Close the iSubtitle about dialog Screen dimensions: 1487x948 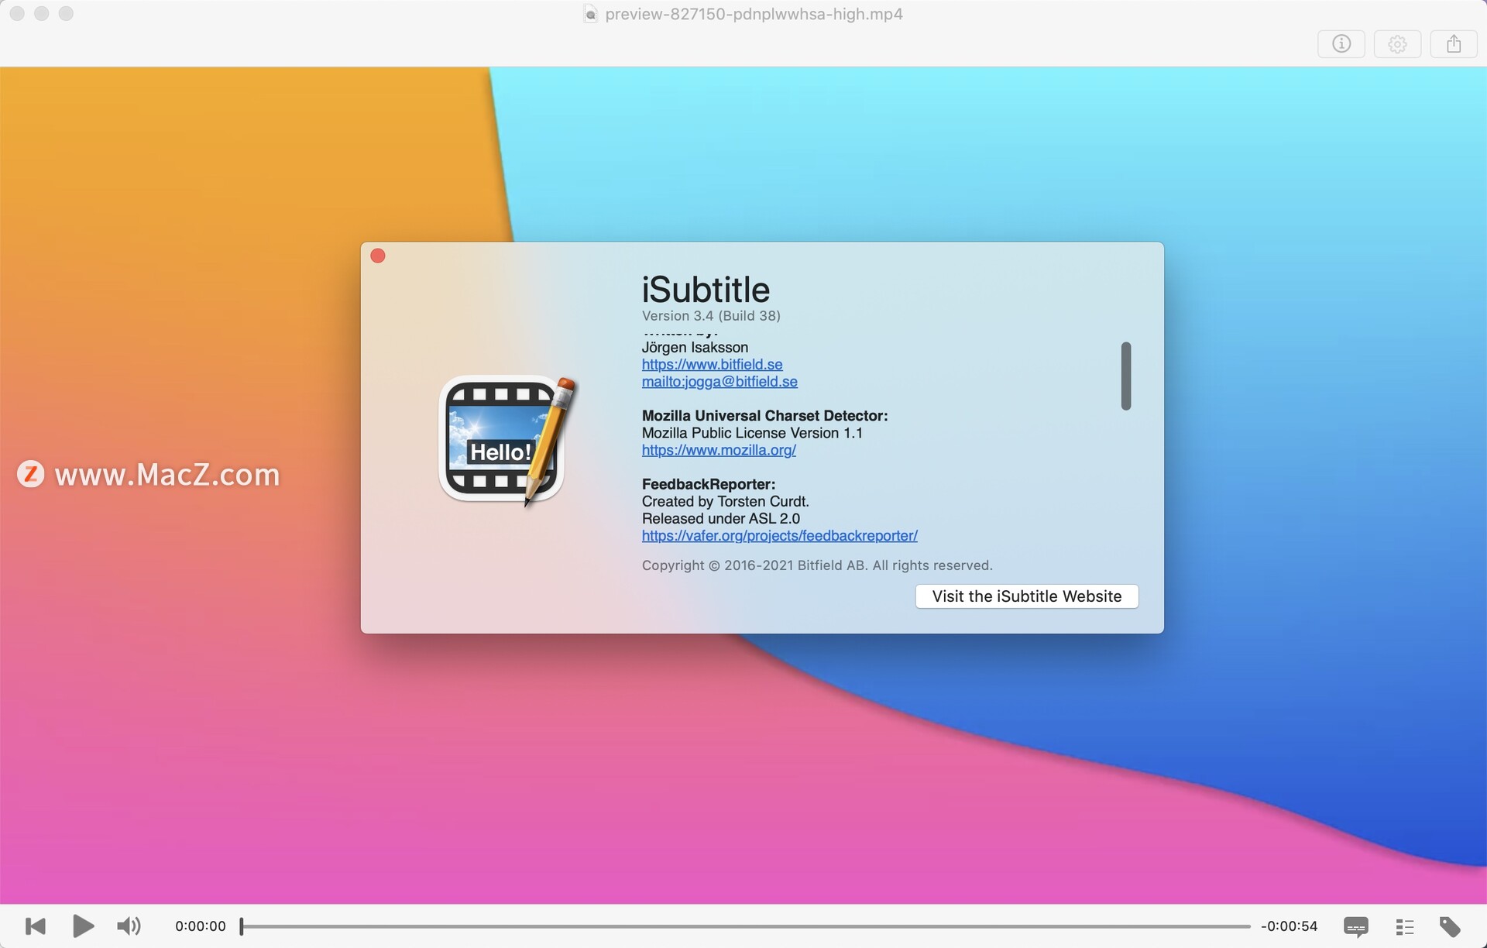[x=378, y=256]
